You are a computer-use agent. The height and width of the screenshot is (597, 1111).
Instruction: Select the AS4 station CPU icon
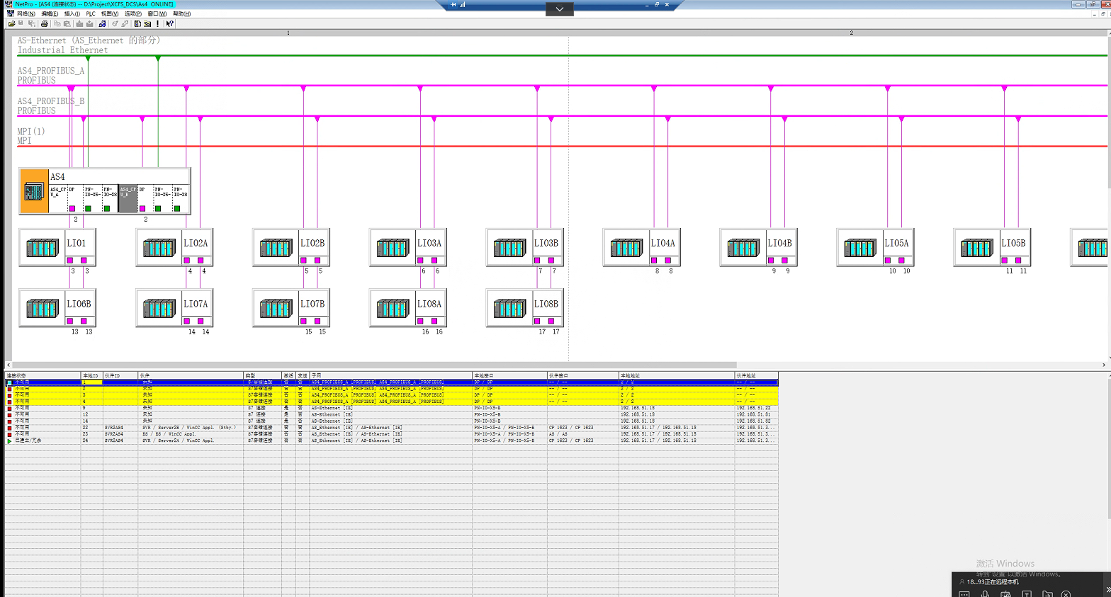pyautogui.click(x=34, y=191)
